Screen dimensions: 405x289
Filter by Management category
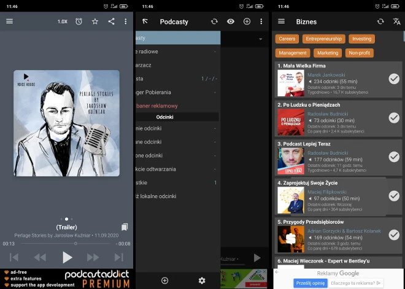point(293,53)
